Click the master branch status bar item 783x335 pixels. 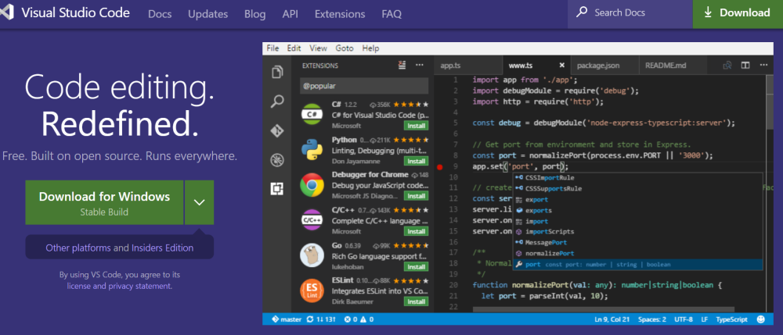tap(287, 319)
